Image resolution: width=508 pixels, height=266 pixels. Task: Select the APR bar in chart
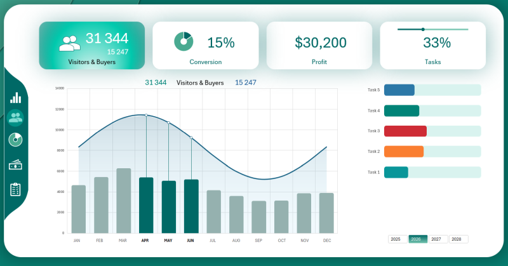[x=146, y=204]
